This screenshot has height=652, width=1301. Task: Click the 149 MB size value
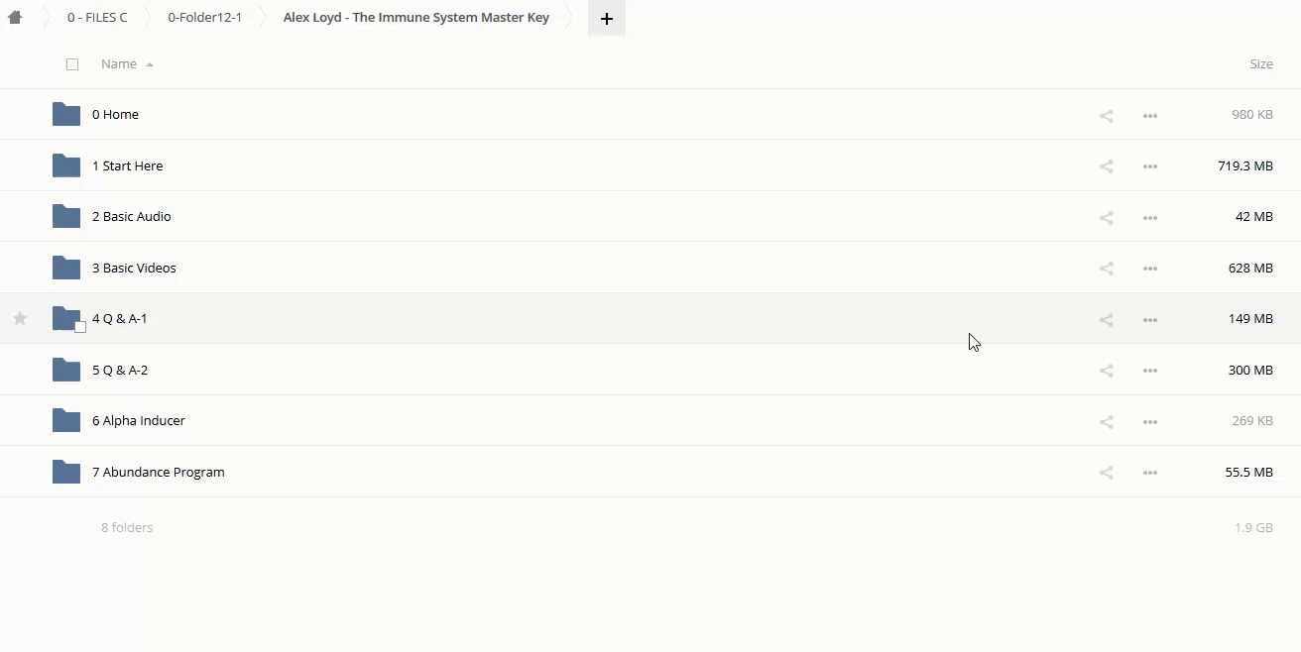pyautogui.click(x=1250, y=318)
